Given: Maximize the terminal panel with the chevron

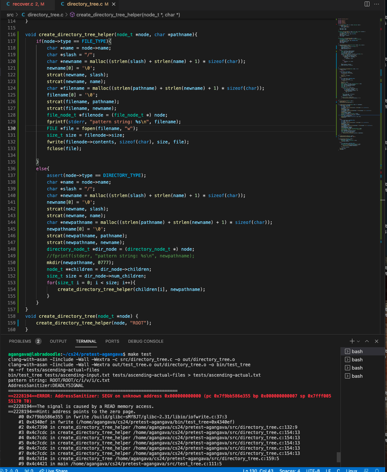Looking at the screenshot, I should [367, 341].
